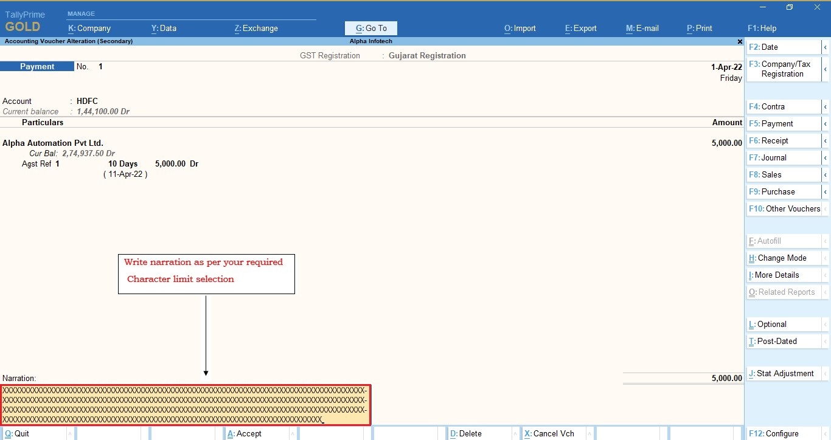Expand the Purchase voucher chevron
Viewport: 831px width, 440px height.
[x=826, y=191]
